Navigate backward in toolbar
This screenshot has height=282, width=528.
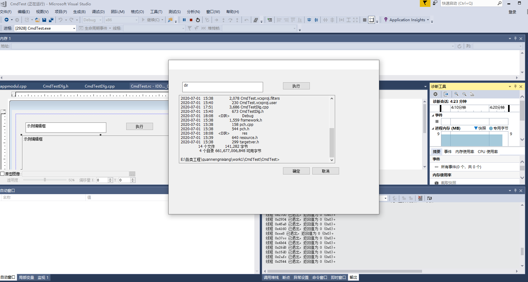(x=6, y=20)
